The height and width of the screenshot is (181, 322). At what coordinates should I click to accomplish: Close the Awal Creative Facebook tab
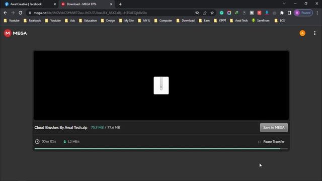click(55, 4)
